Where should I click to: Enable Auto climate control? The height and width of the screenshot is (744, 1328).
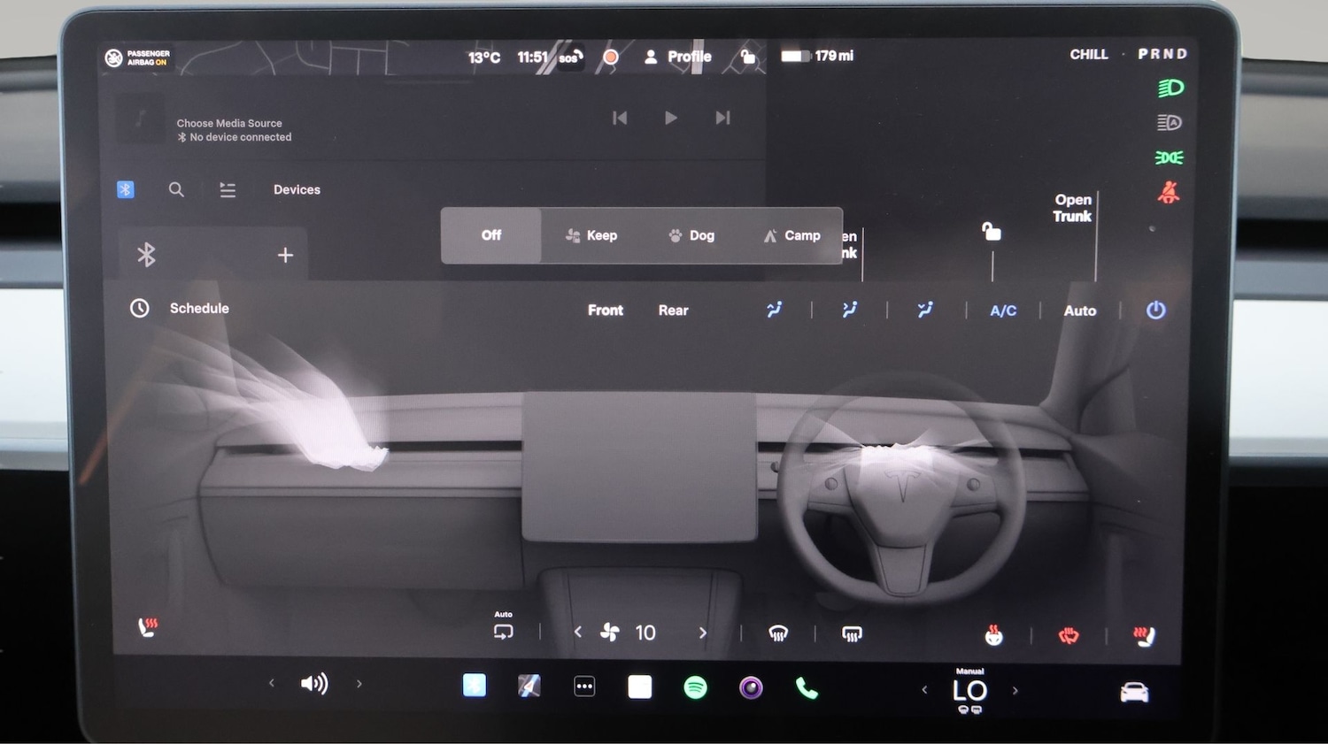(x=1080, y=311)
